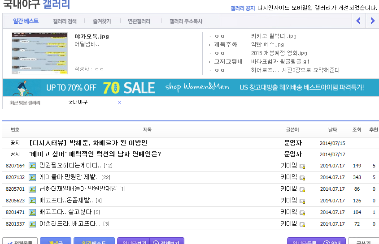Open gallog icon beside author of post 8201471
The width and height of the screenshot is (379, 244).
pyautogui.click(x=302, y=213)
